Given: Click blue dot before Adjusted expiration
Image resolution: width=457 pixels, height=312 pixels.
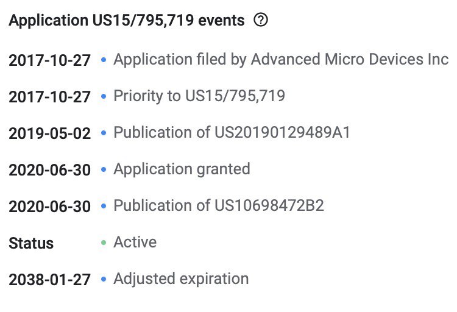Looking at the screenshot, I should (x=104, y=279).
